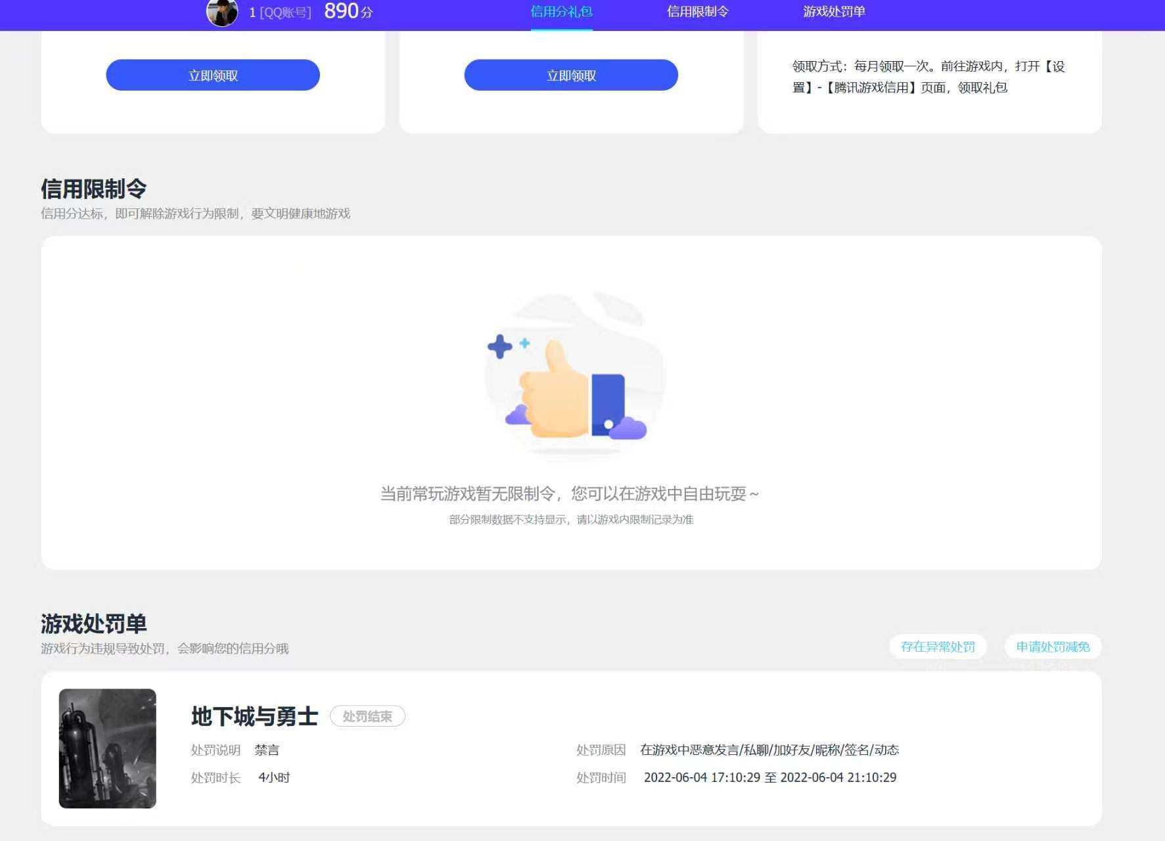This screenshot has height=841, width=1165.
Task: Click the 地下城与勇士 game title
Action: (x=254, y=716)
